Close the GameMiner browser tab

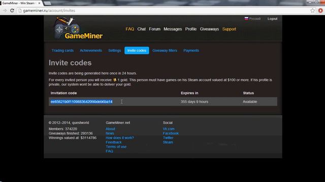(40, 3)
